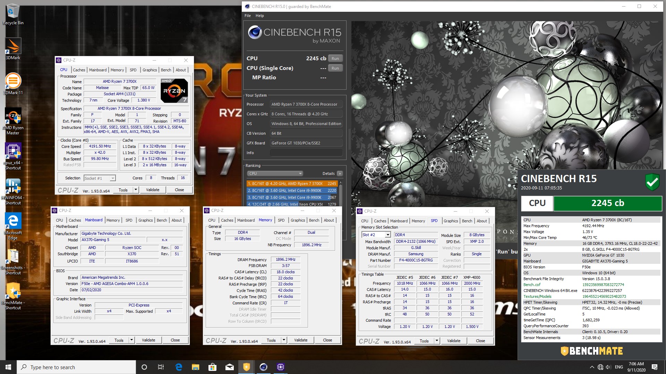
Task: Open Microsoft Store from taskbar
Action: point(212,367)
